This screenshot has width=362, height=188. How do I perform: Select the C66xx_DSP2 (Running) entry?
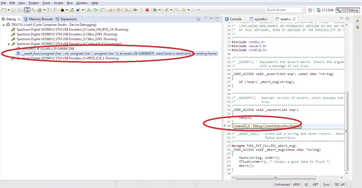tap(64, 39)
